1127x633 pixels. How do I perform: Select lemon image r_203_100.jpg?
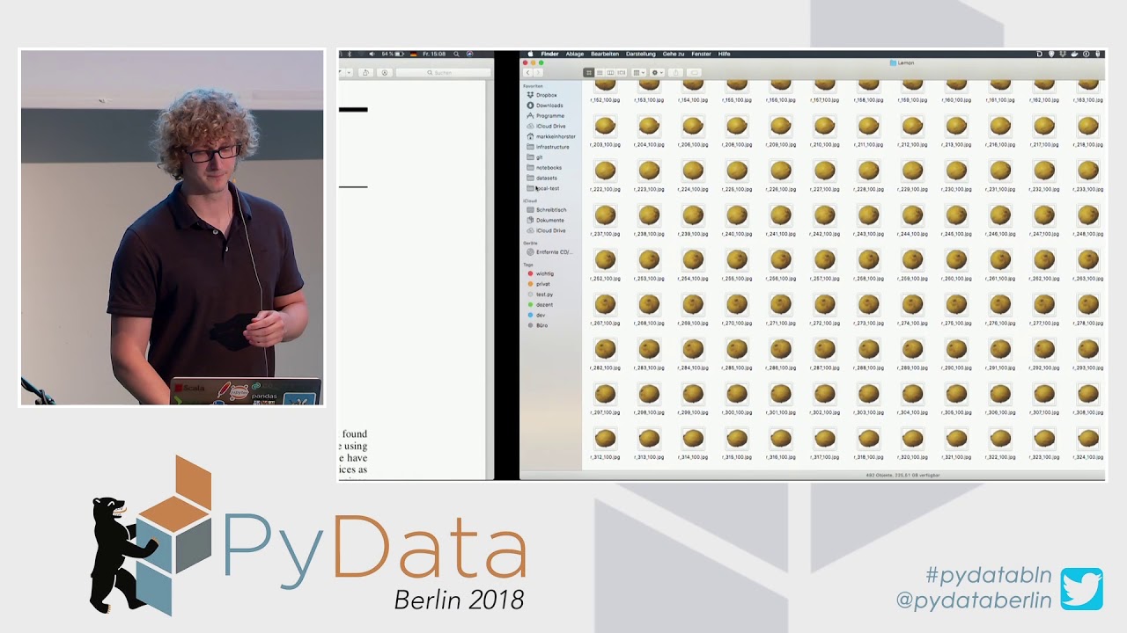(x=605, y=127)
